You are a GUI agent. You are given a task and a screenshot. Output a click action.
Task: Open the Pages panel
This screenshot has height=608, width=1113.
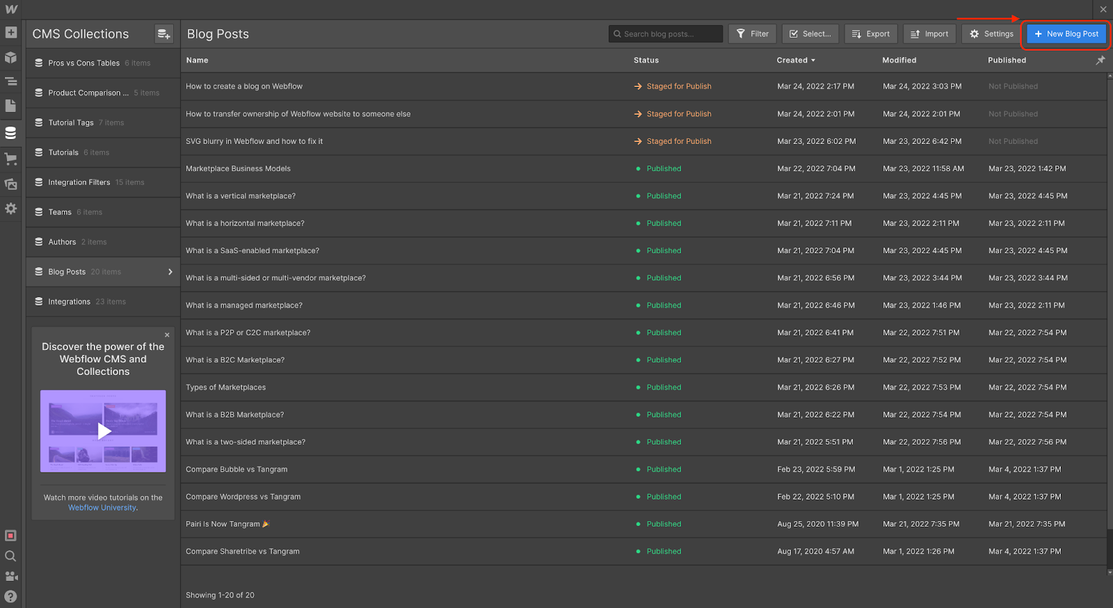(10, 106)
